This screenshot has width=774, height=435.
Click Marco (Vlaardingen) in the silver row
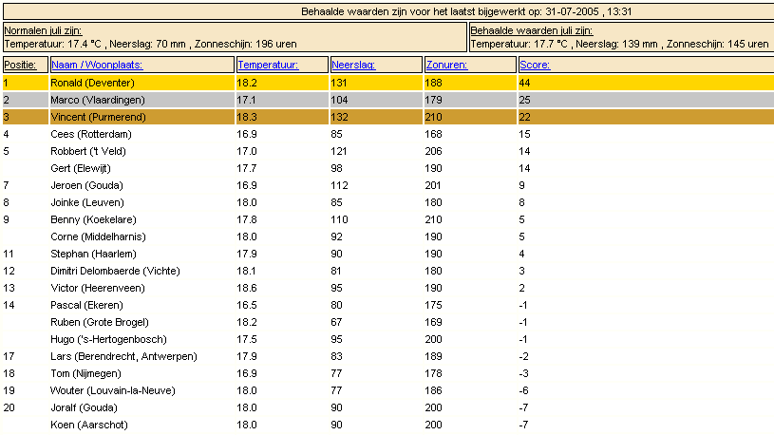[x=98, y=100]
